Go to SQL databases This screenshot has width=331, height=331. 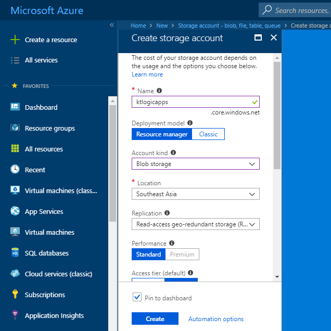click(47, 253)
